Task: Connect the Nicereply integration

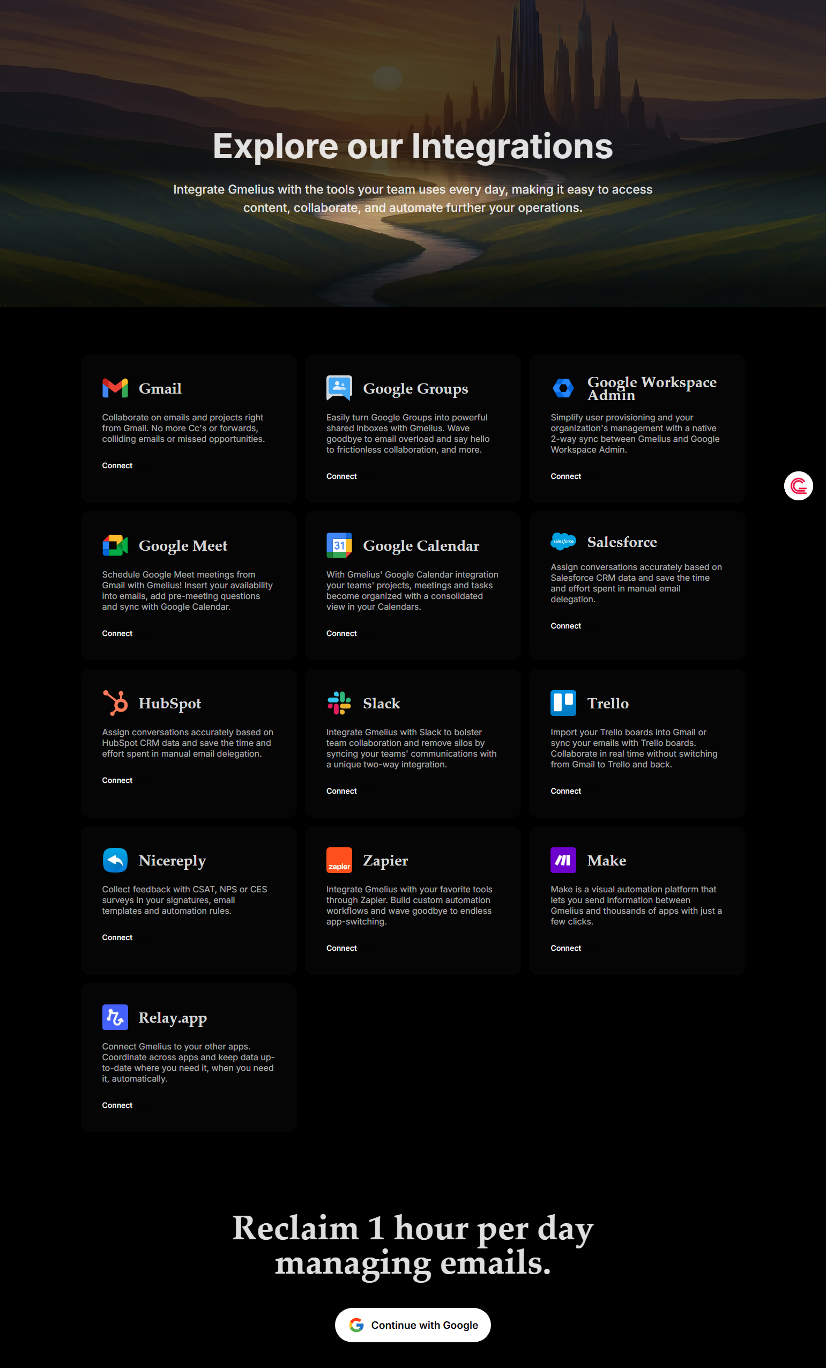Action: [x=117, y=937]
